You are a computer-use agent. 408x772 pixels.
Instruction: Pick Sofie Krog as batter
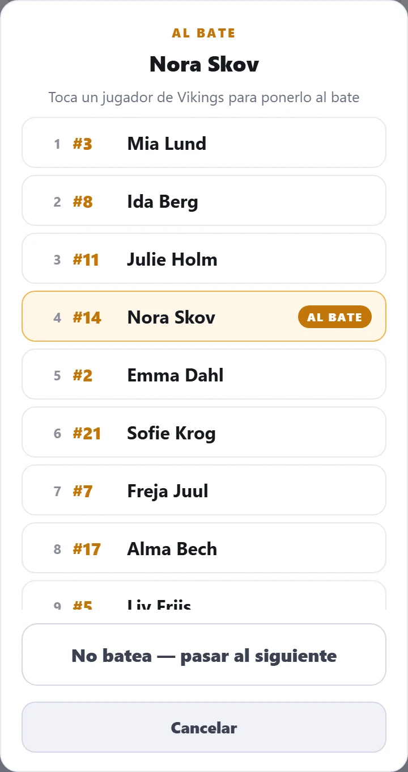204,432
